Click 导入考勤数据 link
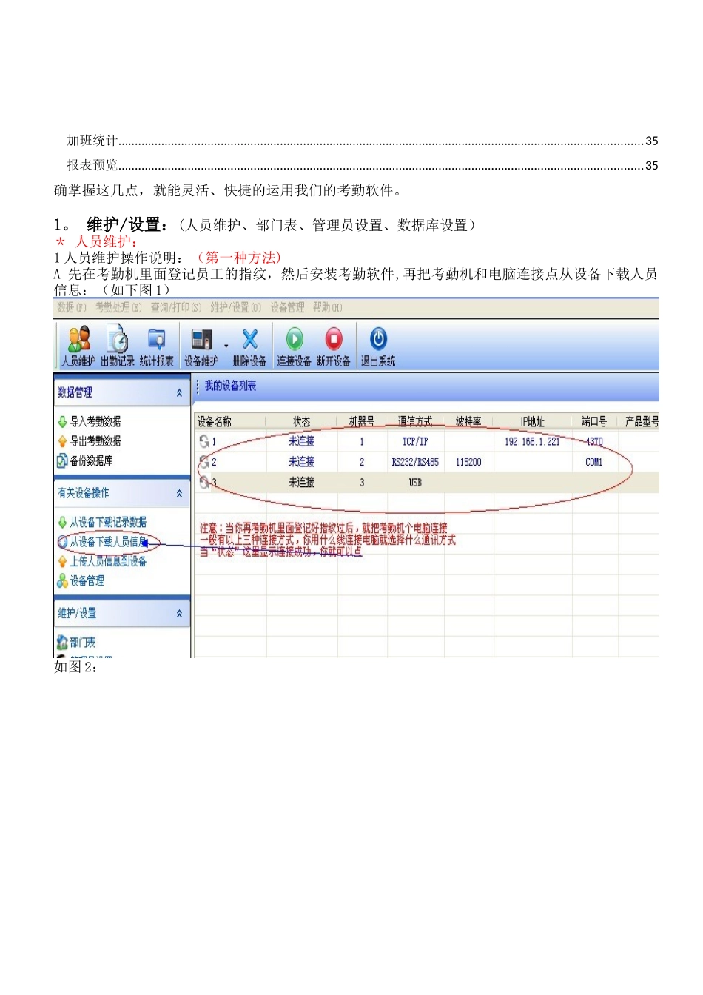703x995 pixels. tap(95, 422)
